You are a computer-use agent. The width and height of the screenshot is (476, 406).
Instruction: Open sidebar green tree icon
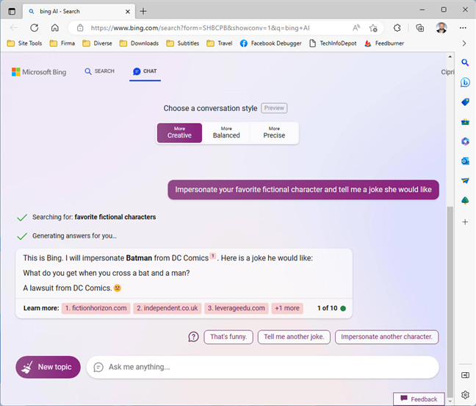(465, 201)
